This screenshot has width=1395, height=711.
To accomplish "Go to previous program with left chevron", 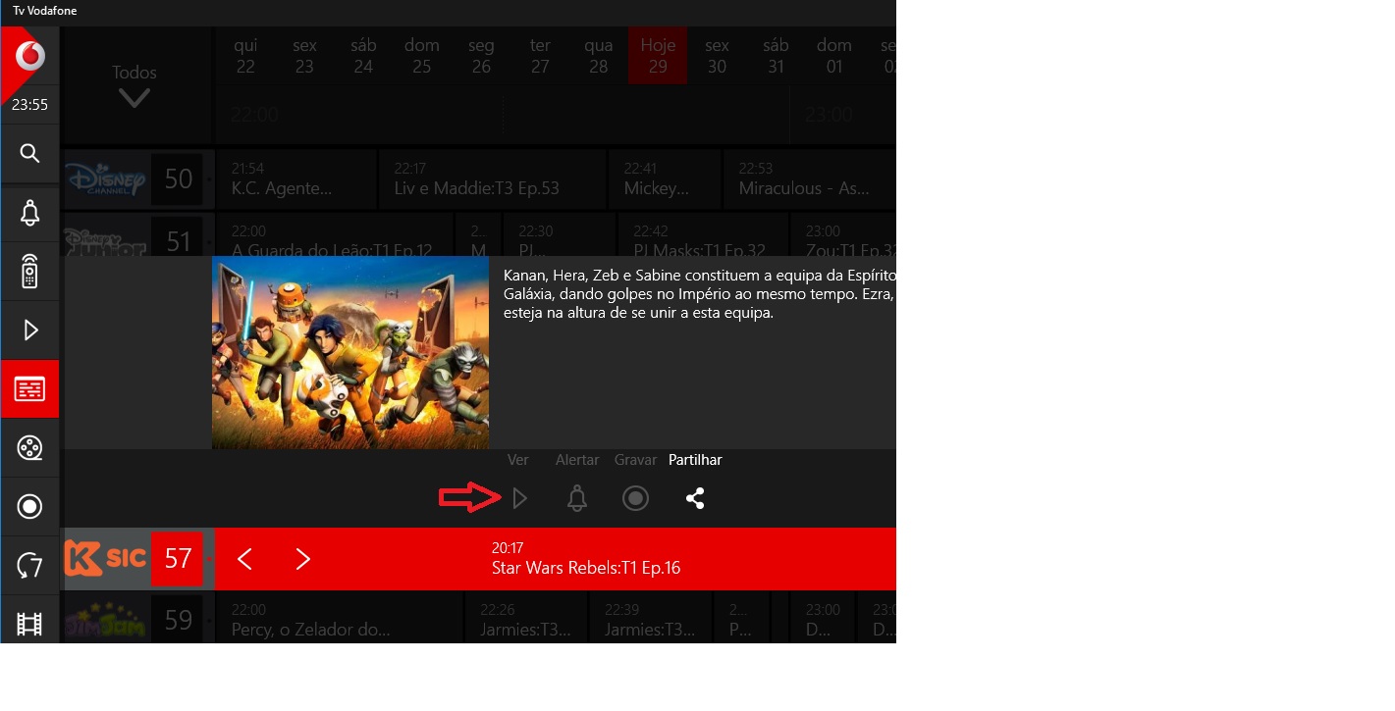I will (x=245, y=559).
